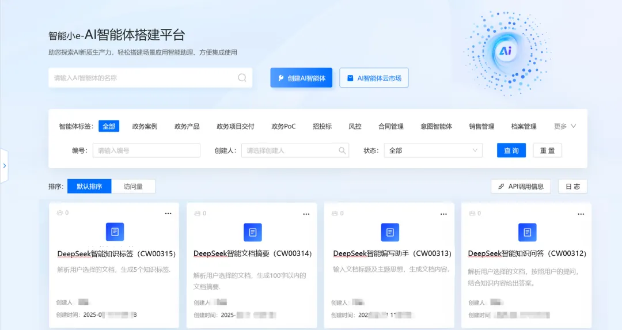Click the user count icon on CW00315 card
622x330 pixels.
(x=60, y=213)
